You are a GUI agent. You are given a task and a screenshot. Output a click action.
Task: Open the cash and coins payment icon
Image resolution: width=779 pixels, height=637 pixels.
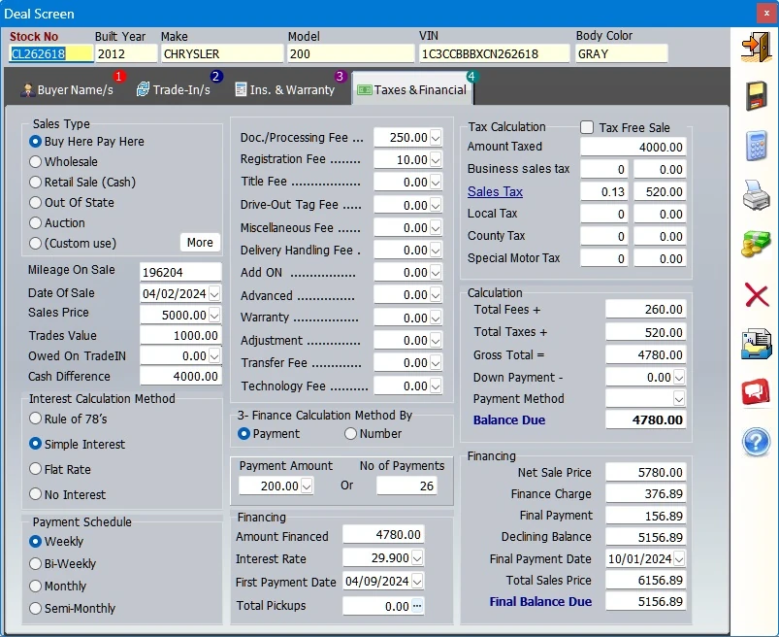pyautogui.click(x=756, y=244)
